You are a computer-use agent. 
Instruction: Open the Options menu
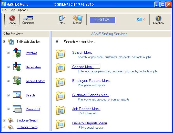point(23,10)
